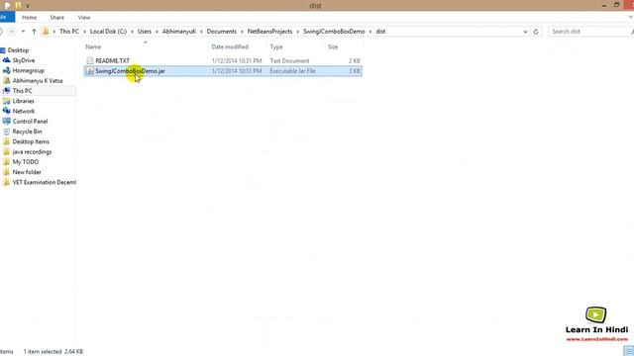634x356 pixels.
Task: Sort files by Type column
Action: (x=276, y=46)
